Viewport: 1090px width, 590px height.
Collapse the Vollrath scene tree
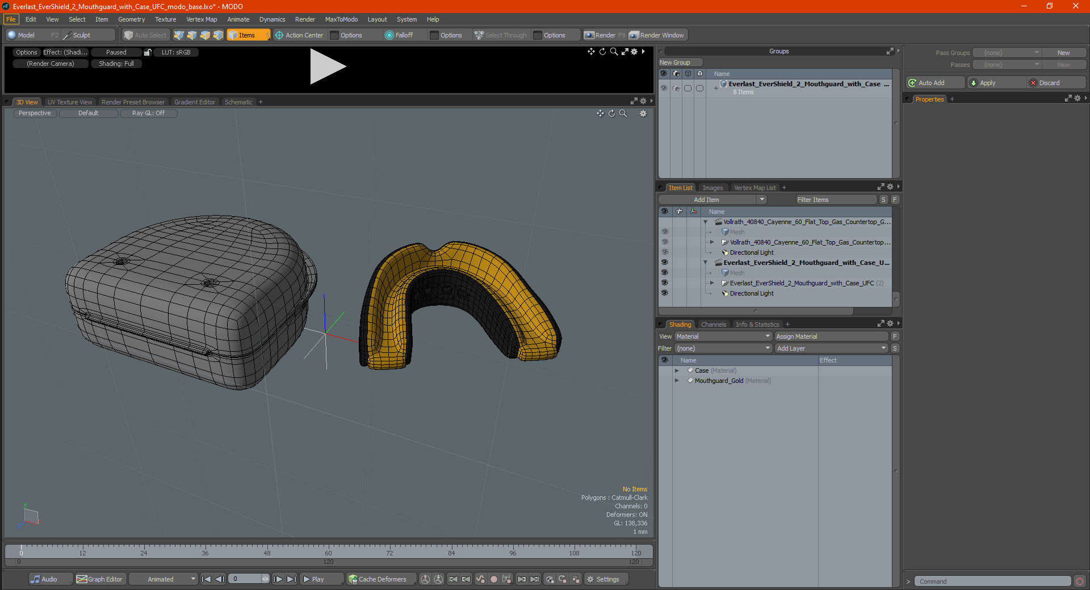tap(706, 222)
